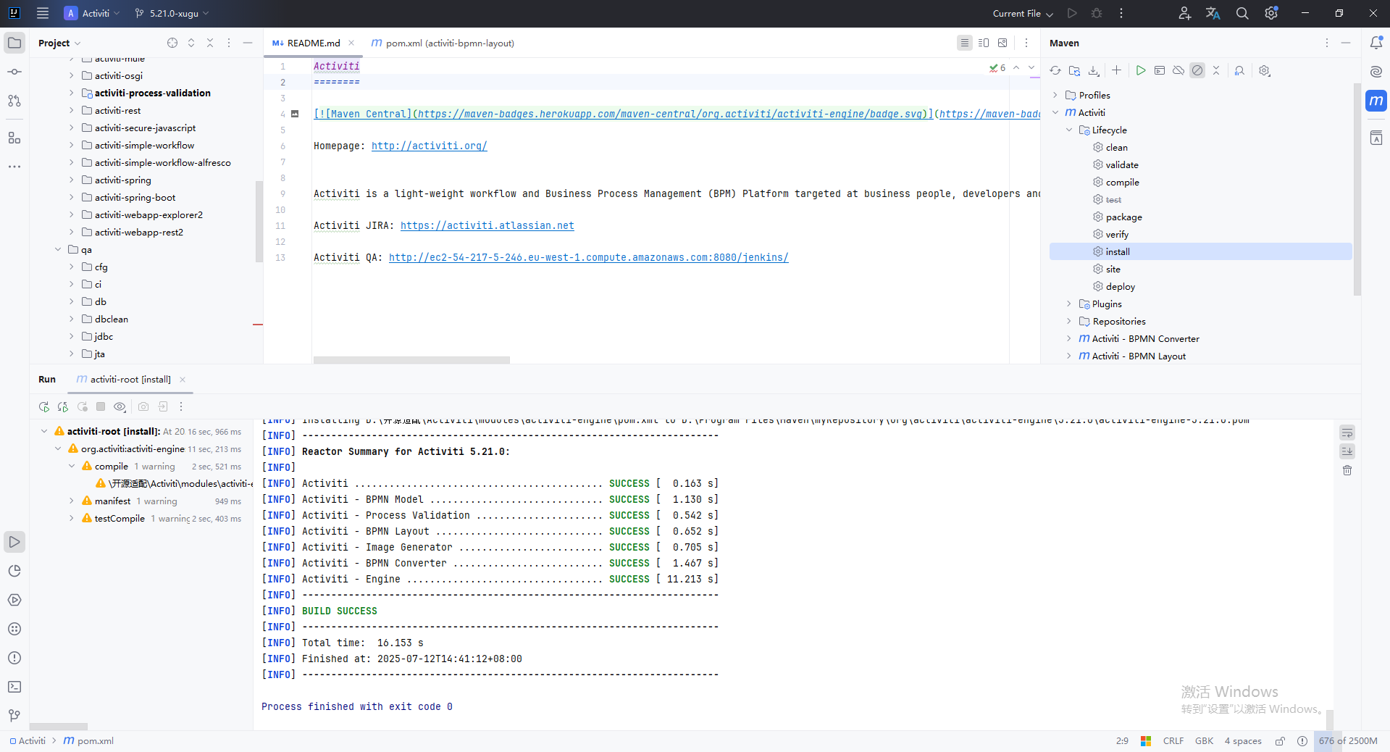1390x752 pixels.
Task: Click the Execute Maven Goal icon
Action: coord(1159,71)
